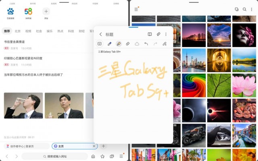
Task: Attach a file with the paperclip
Action: pyautogui.click(x=158, y=34)
